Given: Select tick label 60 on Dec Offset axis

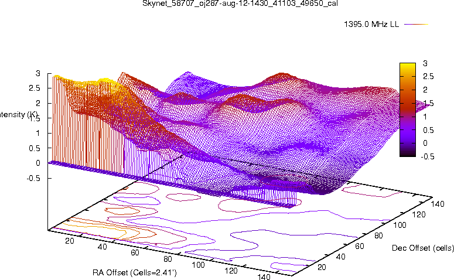Looking at the screenshot, I should click(360, 246).
